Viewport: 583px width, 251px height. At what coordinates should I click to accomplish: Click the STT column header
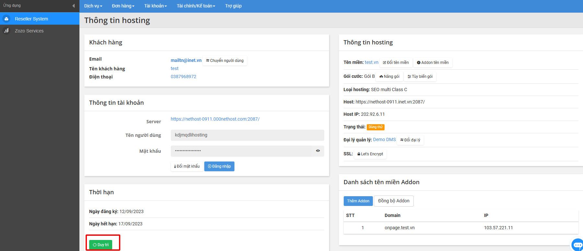[x=351, y=215]
